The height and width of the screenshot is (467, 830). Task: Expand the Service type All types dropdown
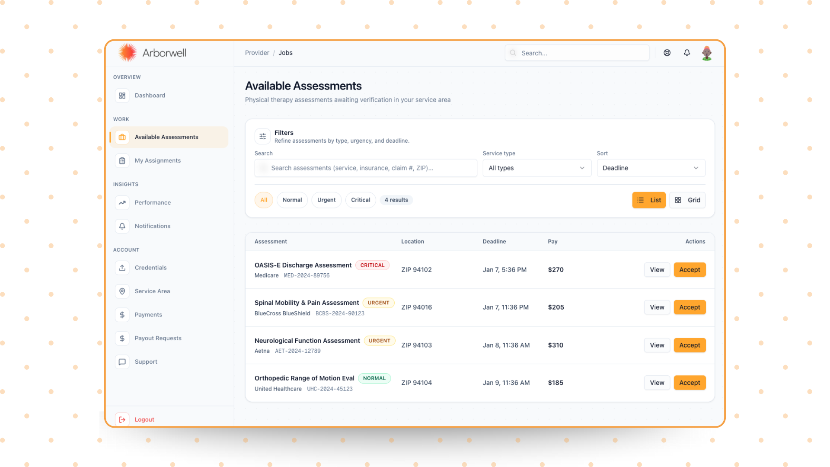(x=536, y=168)
